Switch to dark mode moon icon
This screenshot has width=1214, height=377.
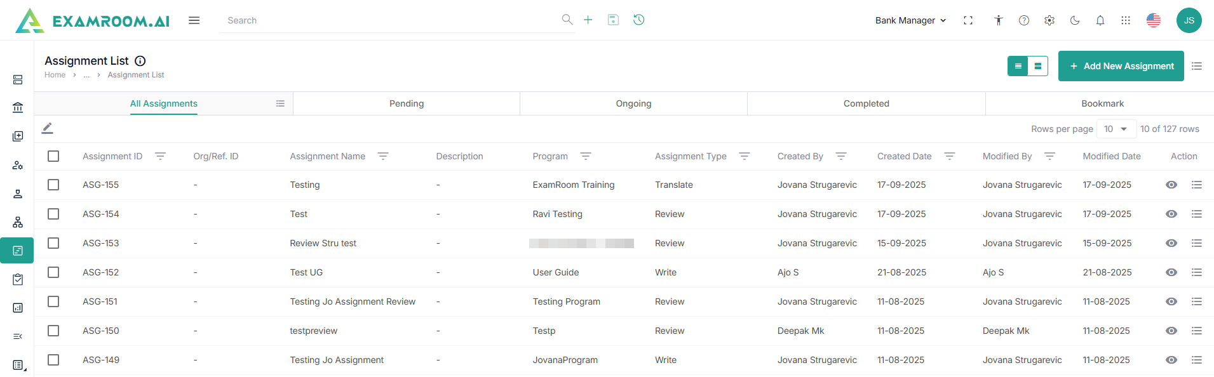click(x=1074, y=20)
